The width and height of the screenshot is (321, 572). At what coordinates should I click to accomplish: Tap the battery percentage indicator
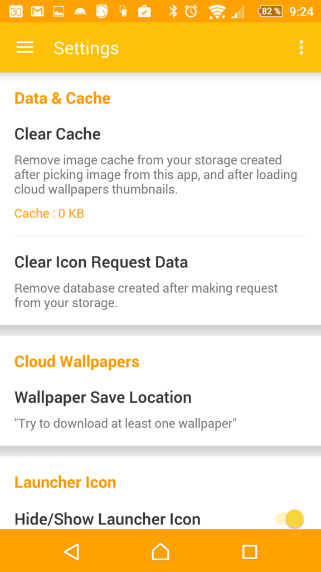[270, 11]
